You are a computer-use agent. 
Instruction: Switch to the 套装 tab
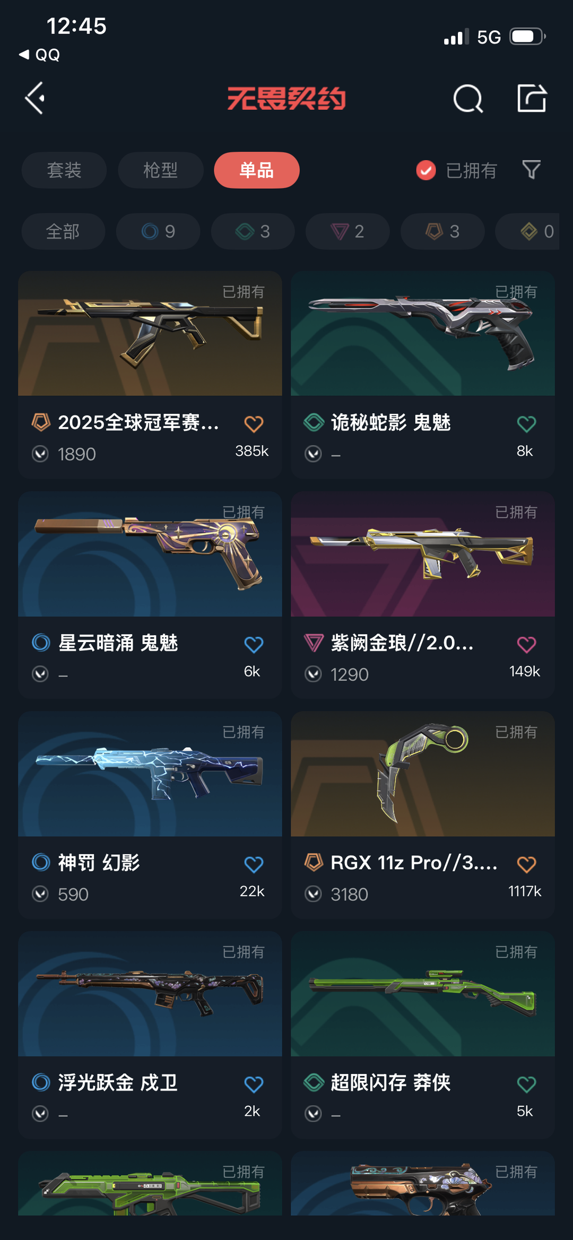pos(64,170)
